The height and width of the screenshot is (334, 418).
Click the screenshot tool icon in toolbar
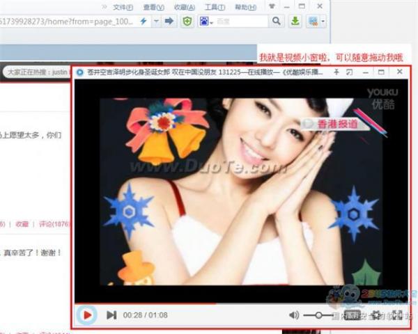(313, 21)
